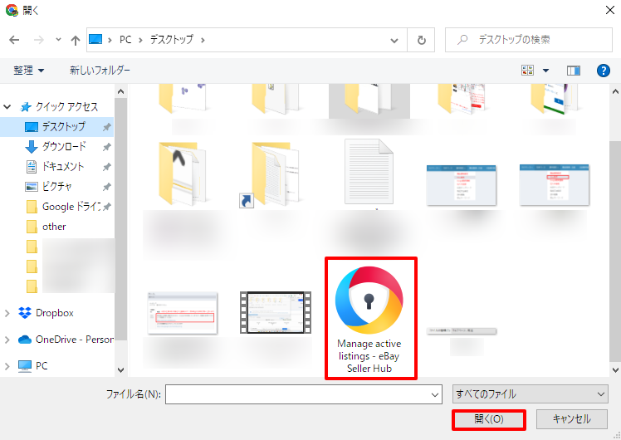Image resolution: width=621 pixels, height=440 pixels.
Task: Open the 整理 menu
Action: pos(28,71)
